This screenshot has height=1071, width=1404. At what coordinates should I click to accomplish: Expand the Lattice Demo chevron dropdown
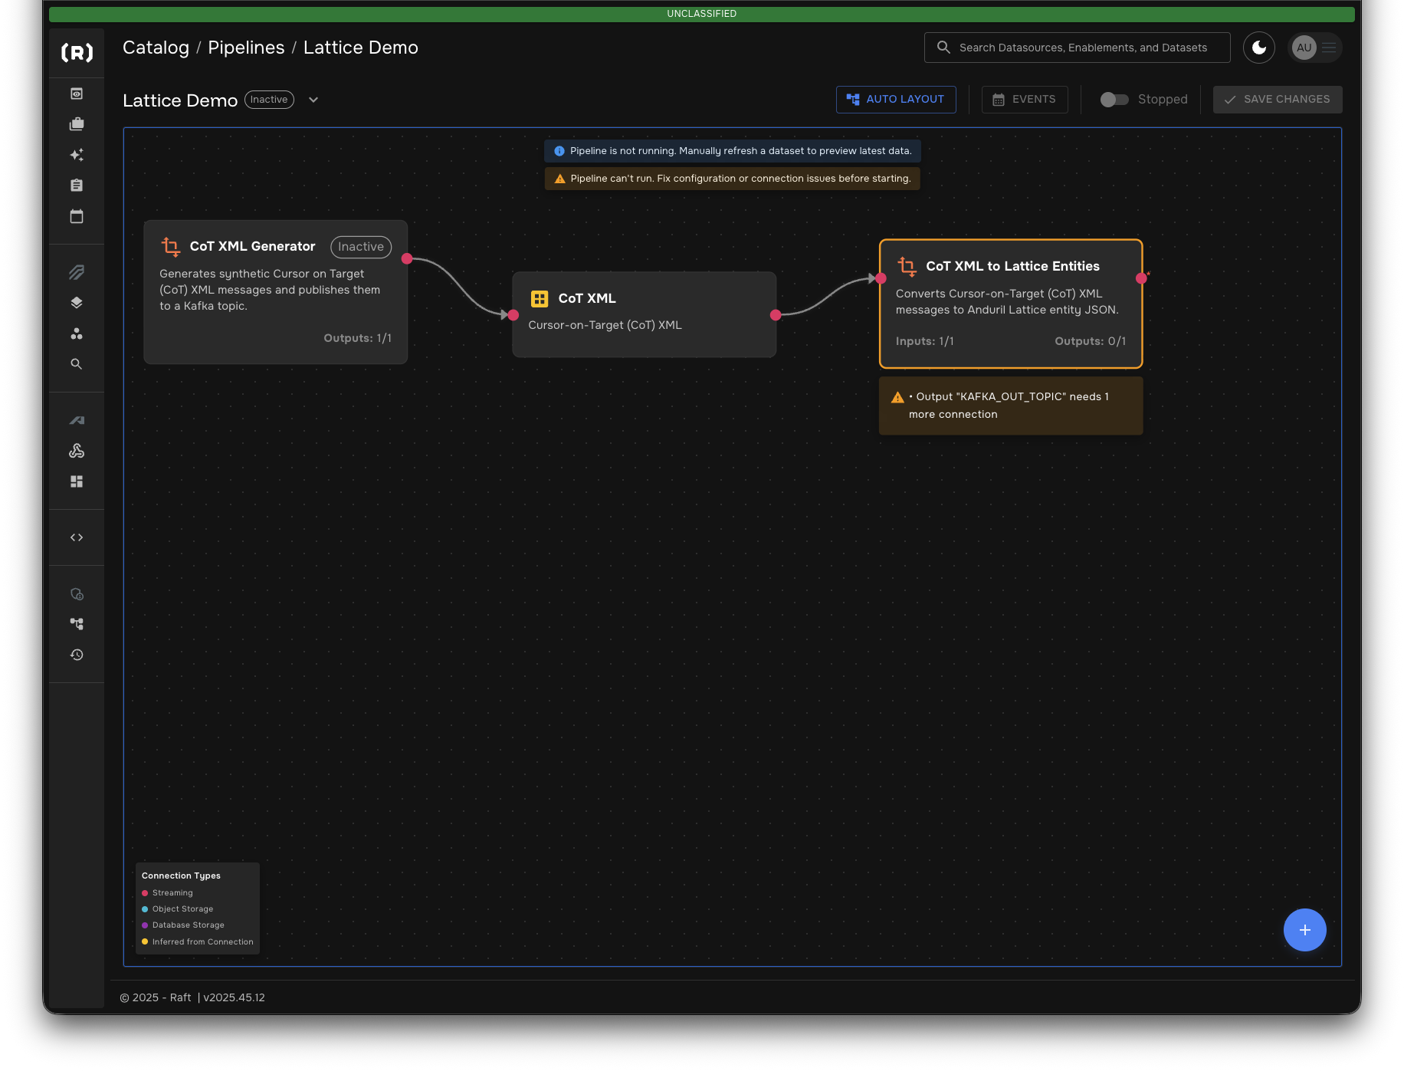point(313,100)
